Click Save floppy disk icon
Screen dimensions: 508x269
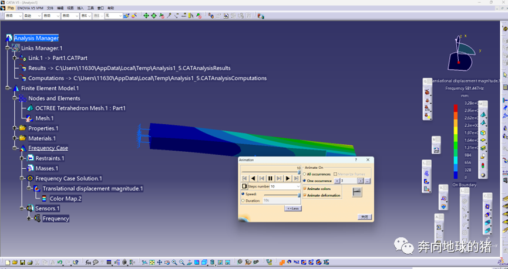22,263
